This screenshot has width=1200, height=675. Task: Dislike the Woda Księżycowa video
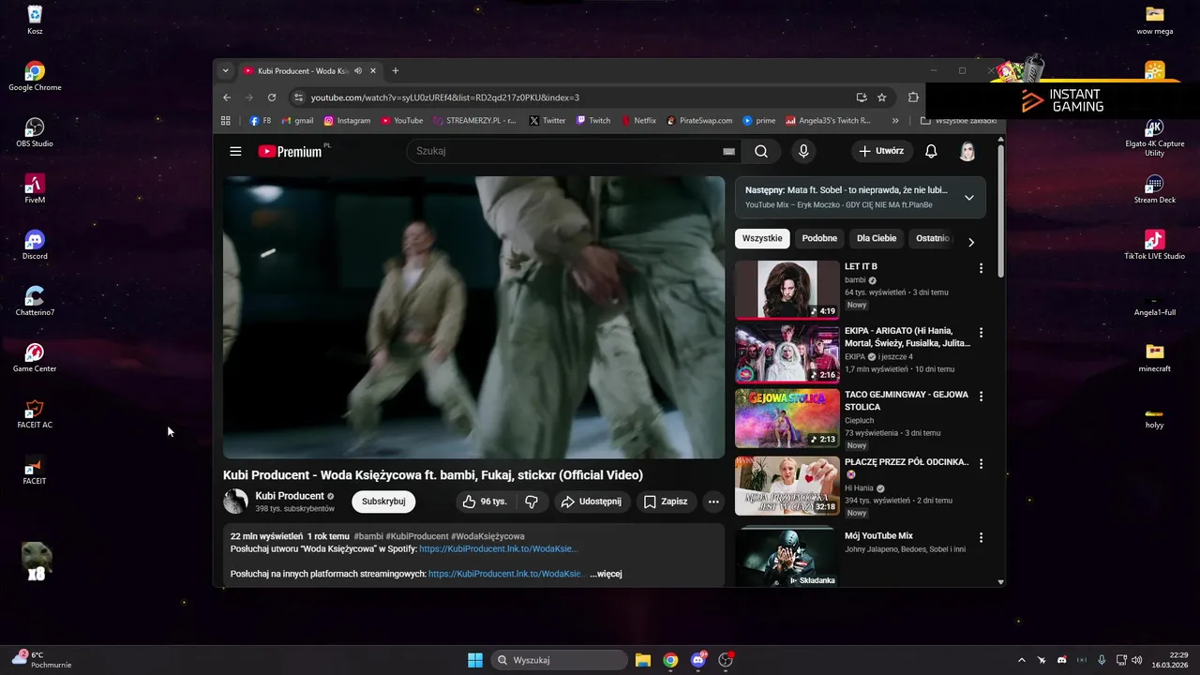[x=532, y=502]
